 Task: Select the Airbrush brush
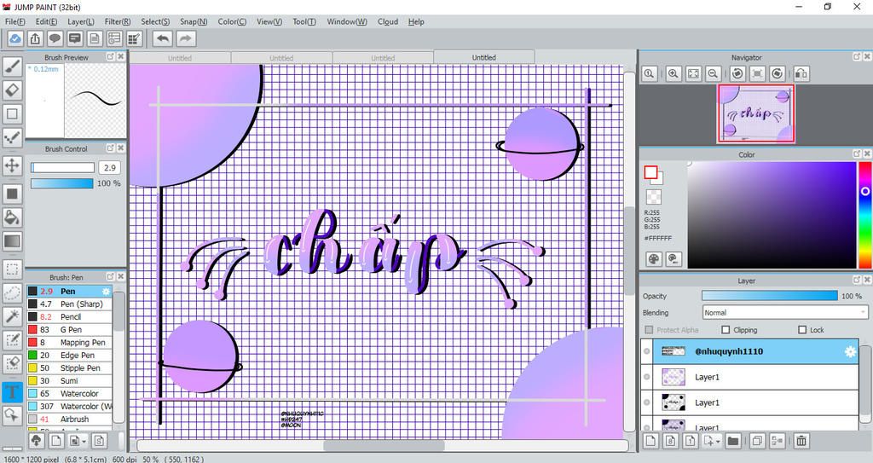[x=70, y=420]
